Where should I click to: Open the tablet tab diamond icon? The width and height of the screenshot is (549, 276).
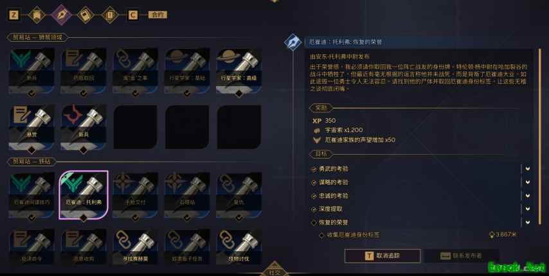[85, 15]
